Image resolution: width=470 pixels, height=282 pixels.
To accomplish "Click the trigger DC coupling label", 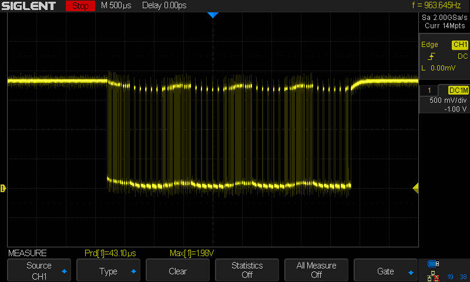I will click(462, 56).
